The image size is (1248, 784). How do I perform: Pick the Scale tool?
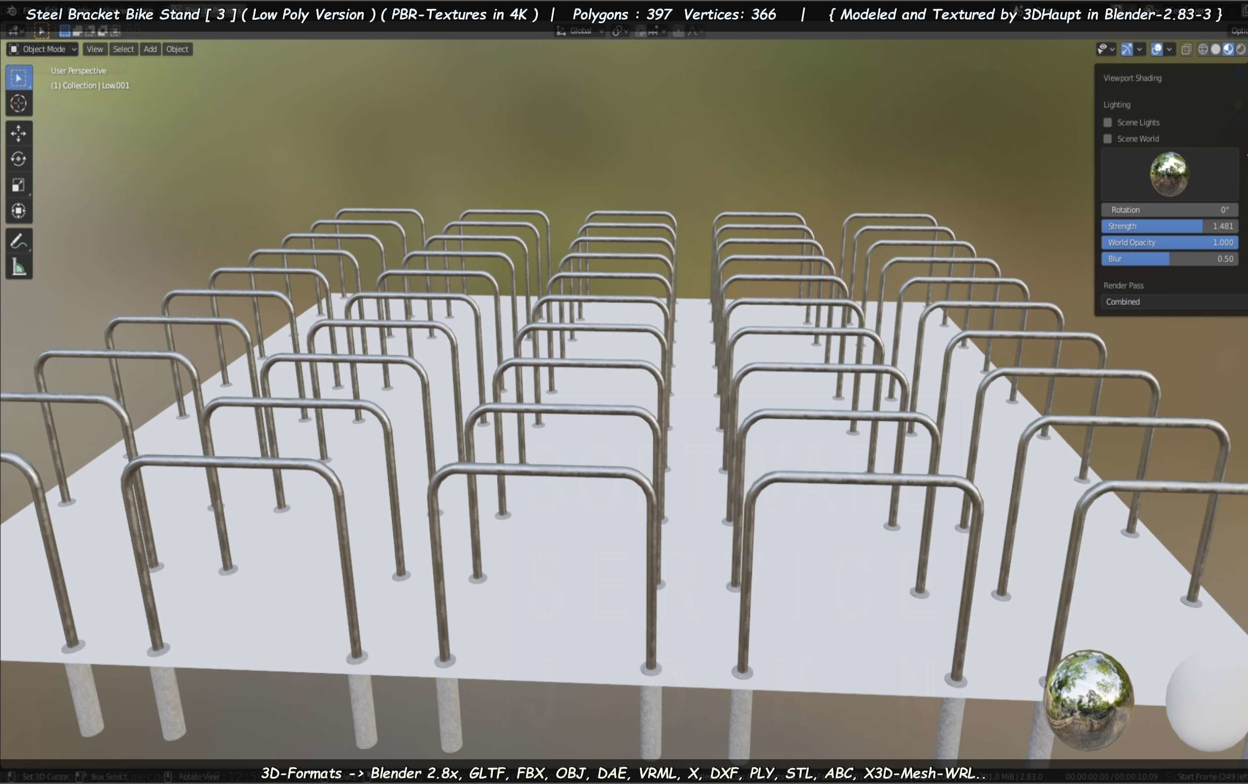coord(19,184)
